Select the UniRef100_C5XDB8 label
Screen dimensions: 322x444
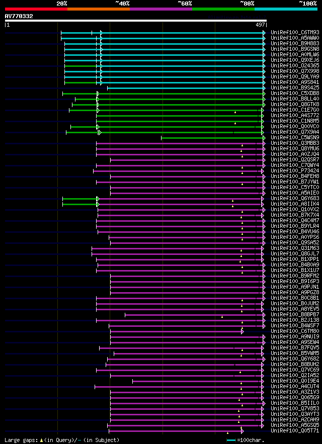295,93
